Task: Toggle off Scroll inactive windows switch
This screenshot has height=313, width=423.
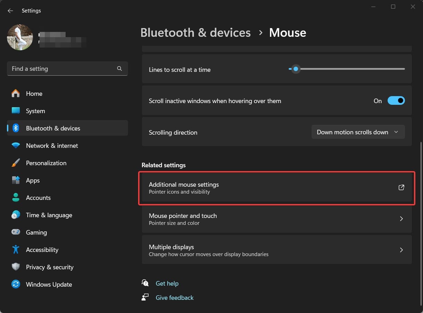Action: [x=396, y=101]
